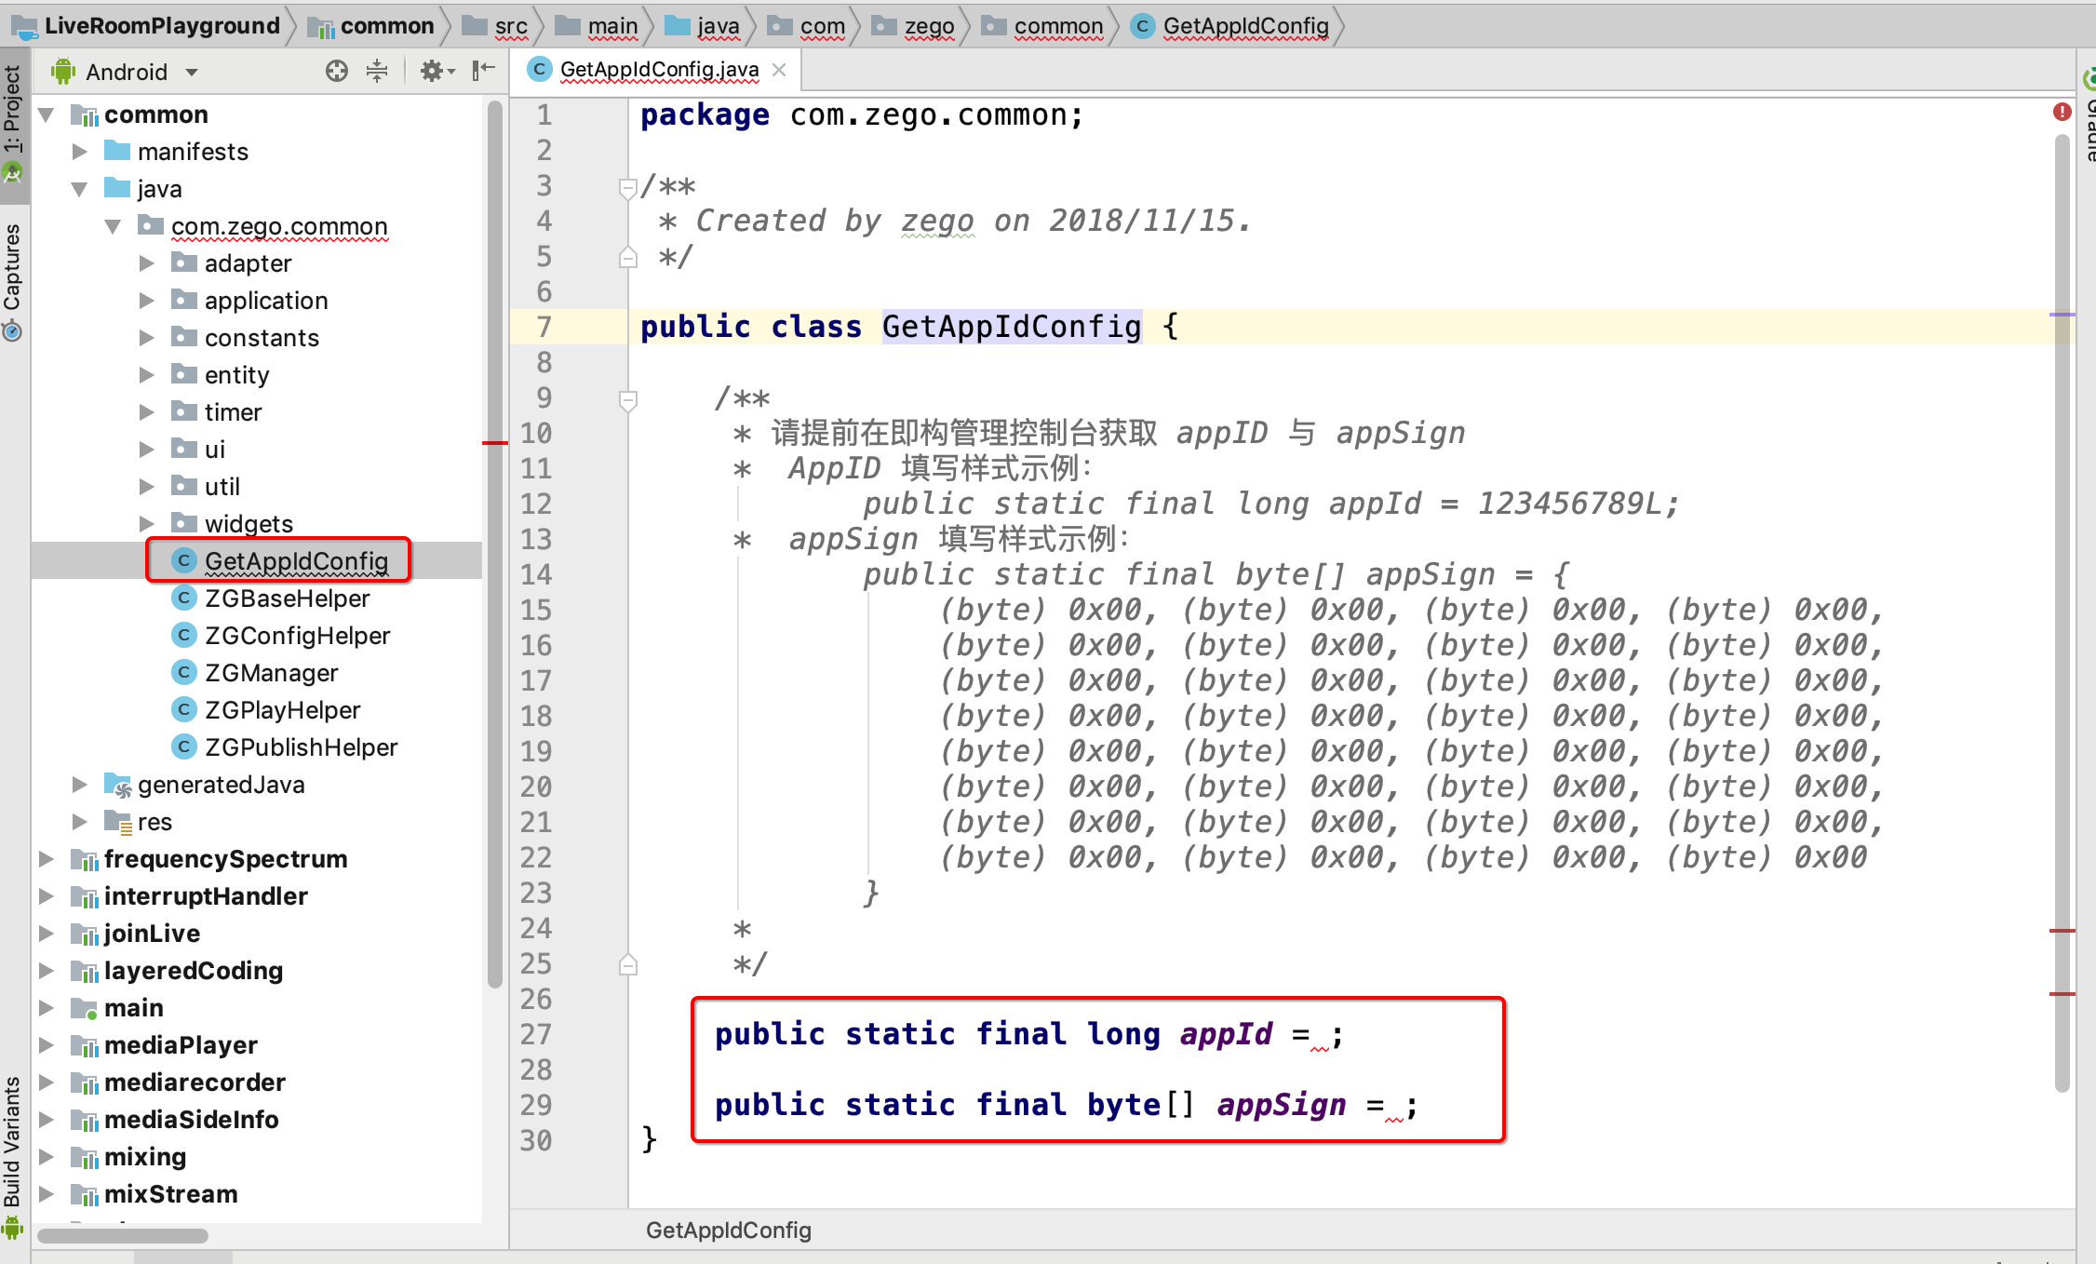Expand the manifests folder

click(79, 152)
